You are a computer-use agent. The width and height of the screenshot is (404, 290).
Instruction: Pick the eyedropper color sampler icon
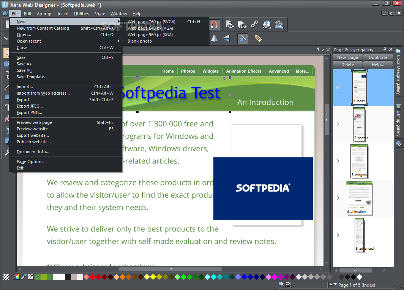point(24,277)
